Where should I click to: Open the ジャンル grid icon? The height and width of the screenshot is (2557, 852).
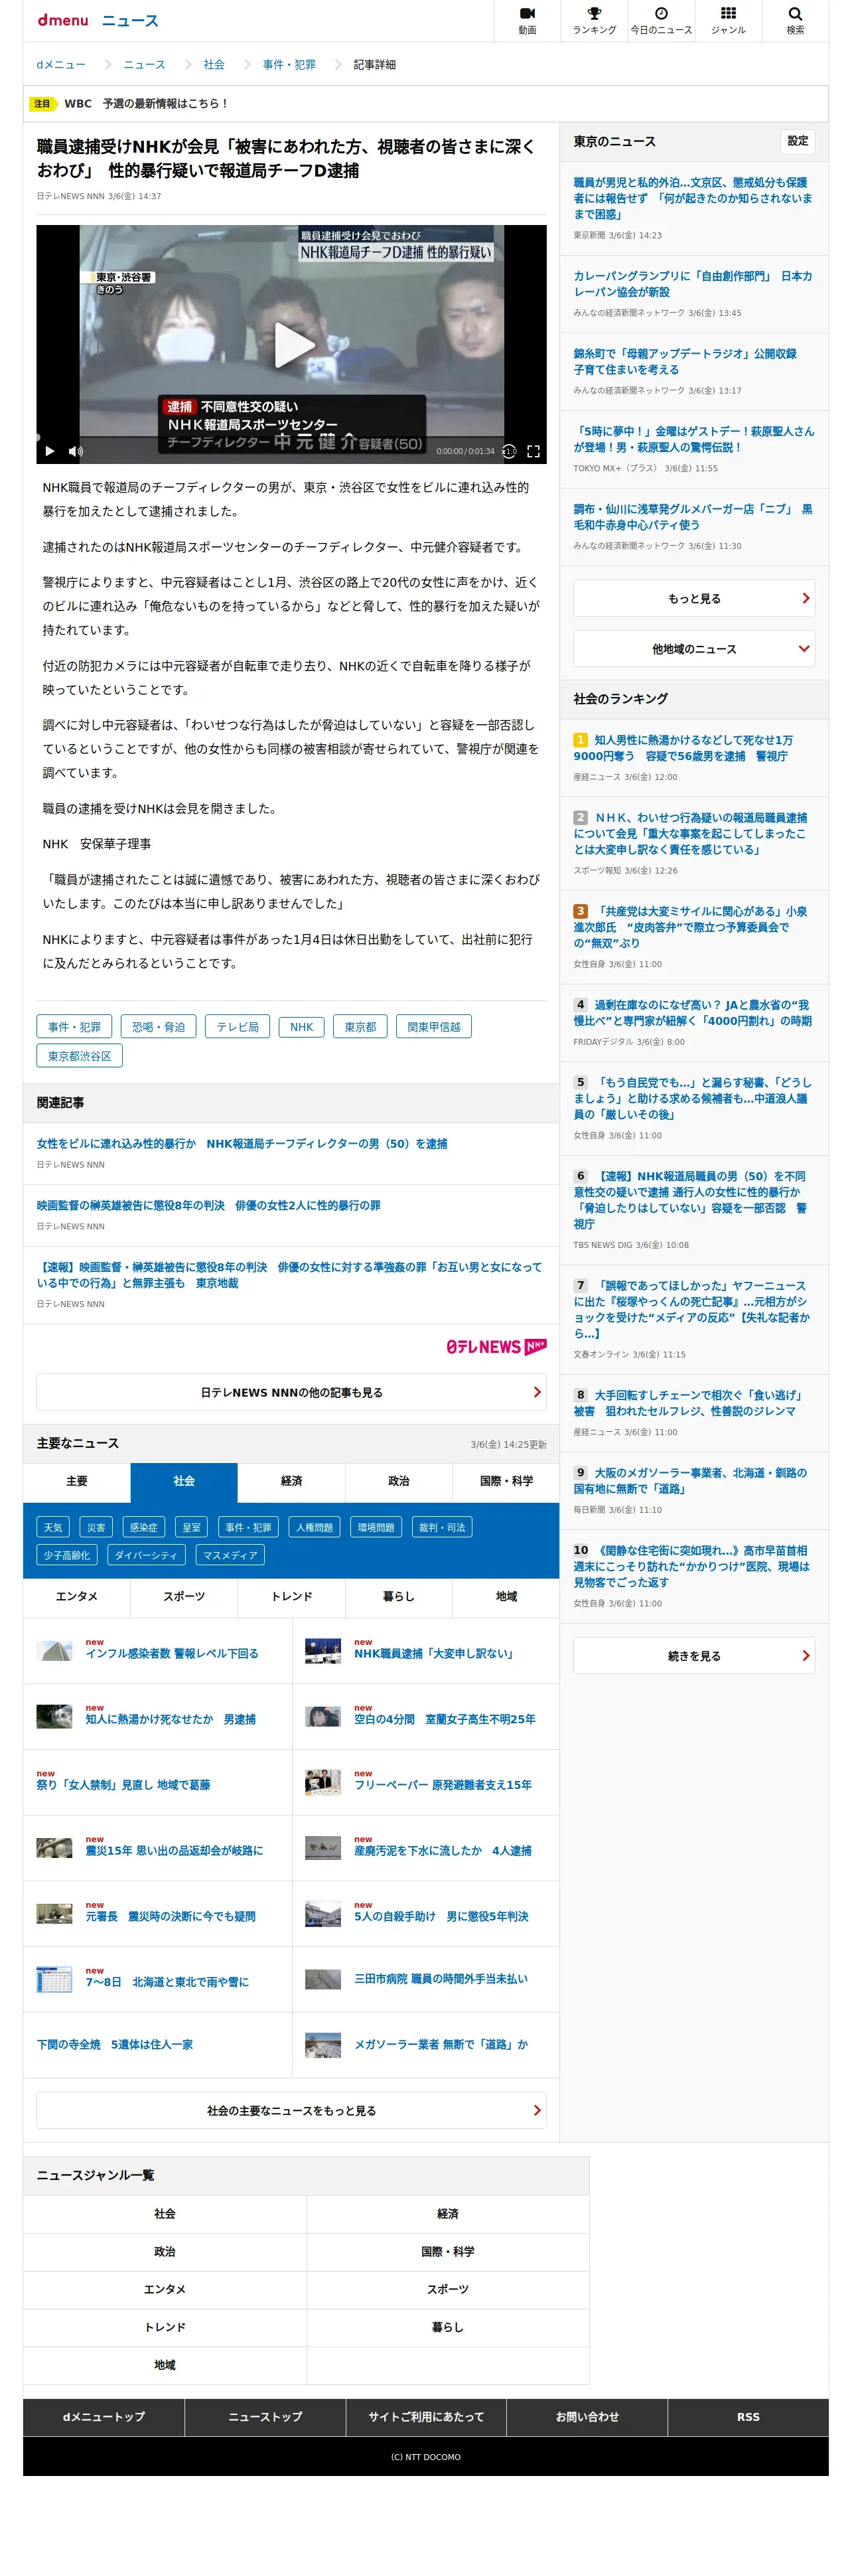728,20
